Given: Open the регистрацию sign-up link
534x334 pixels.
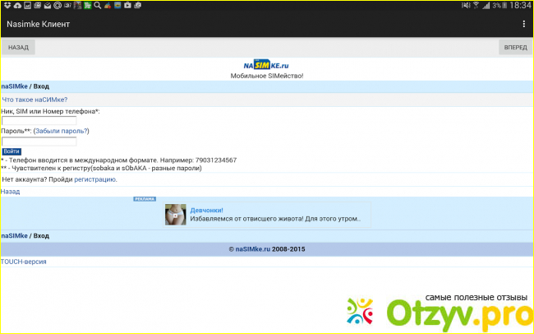Looking at the screenshot, I should [x=94, y=179].
